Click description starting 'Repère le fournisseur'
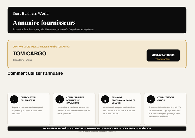The width and height of the screenshot is (195, 138). point(27,110)
